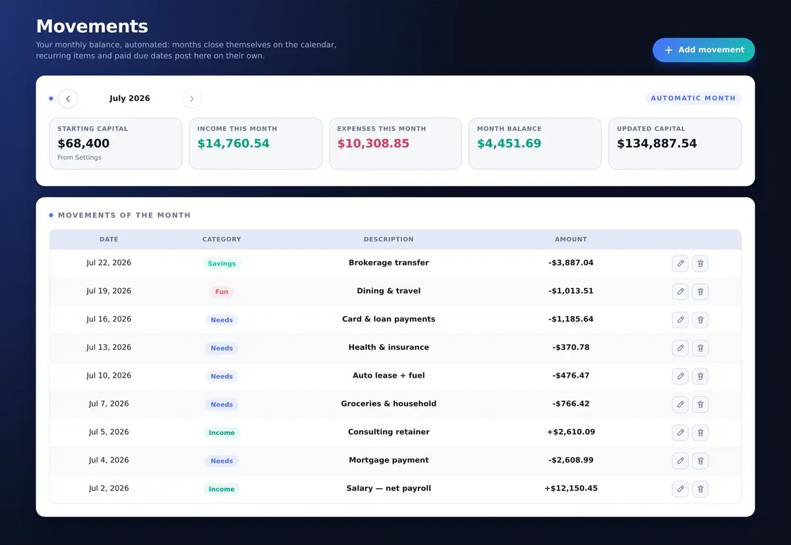Select the July 2026 month label
Viewport: 791px width, 545px height.
coord(130,99)
